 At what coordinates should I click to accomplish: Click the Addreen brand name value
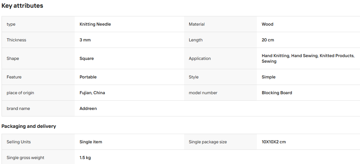88,108
